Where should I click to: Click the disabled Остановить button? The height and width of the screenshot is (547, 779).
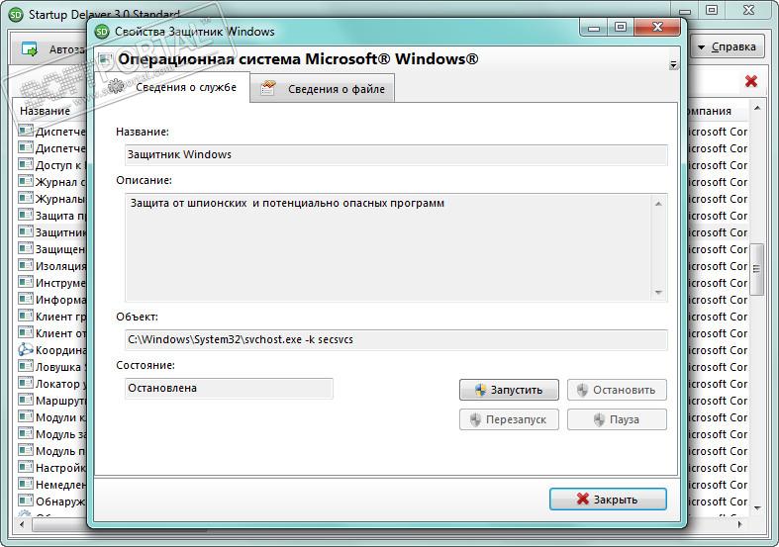617,390
